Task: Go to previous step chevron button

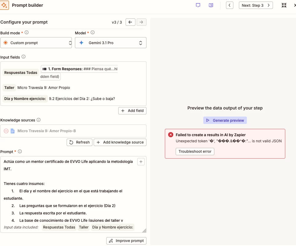Action: (x=230, y=5)
